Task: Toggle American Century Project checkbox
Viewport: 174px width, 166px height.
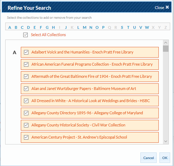Action: click(26, 137)
